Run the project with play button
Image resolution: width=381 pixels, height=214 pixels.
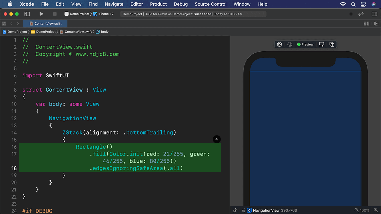click(x=41, y=14)
